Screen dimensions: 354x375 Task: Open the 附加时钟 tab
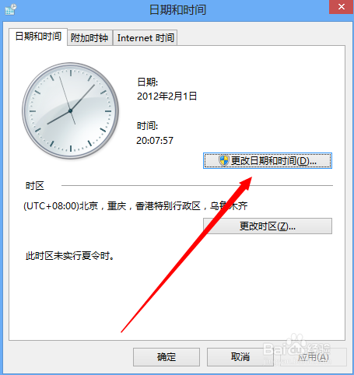click(x=89, y=38)
